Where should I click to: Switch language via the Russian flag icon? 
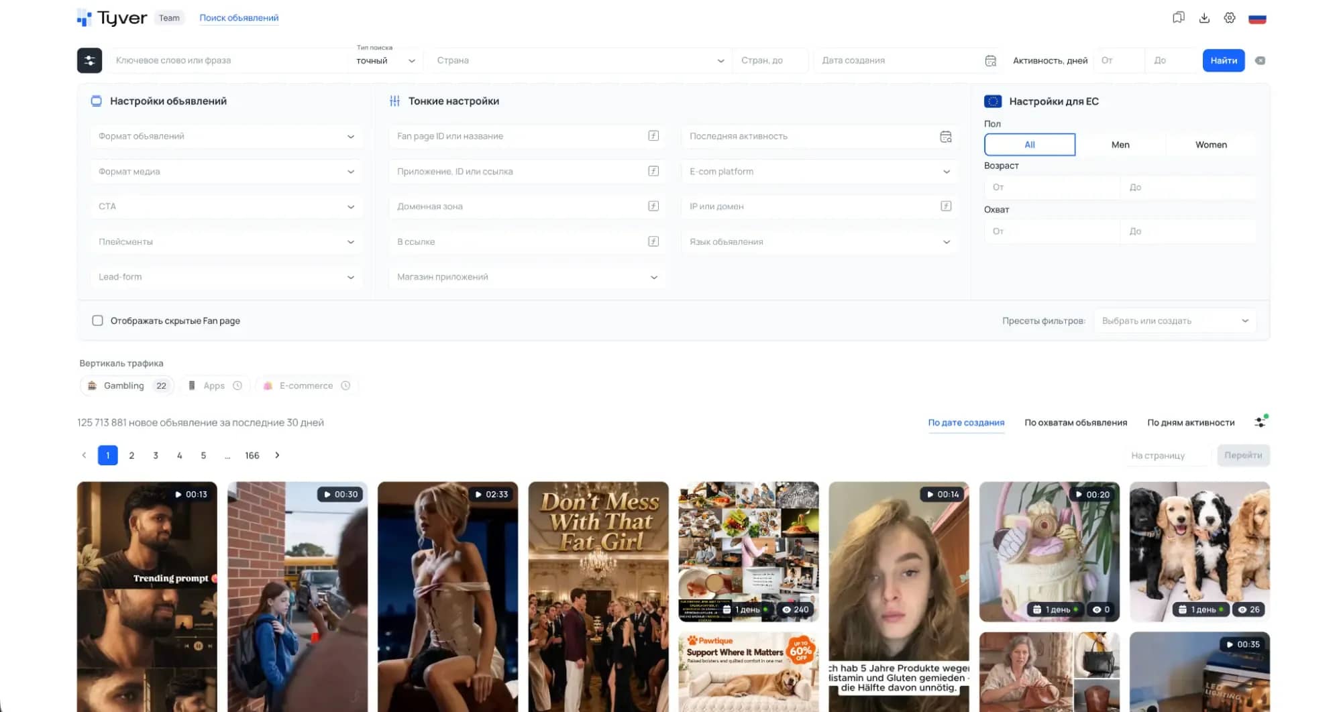[x=1257, y=19]
